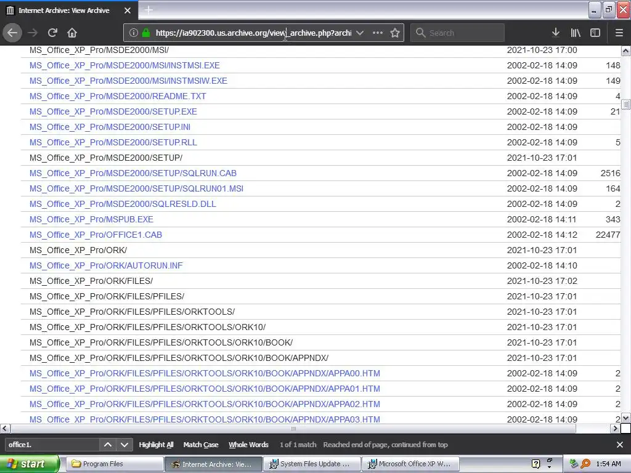Open APPNDX/APPA01.HTM link
This screenshot has width=631, height=473.
point(205,389)
